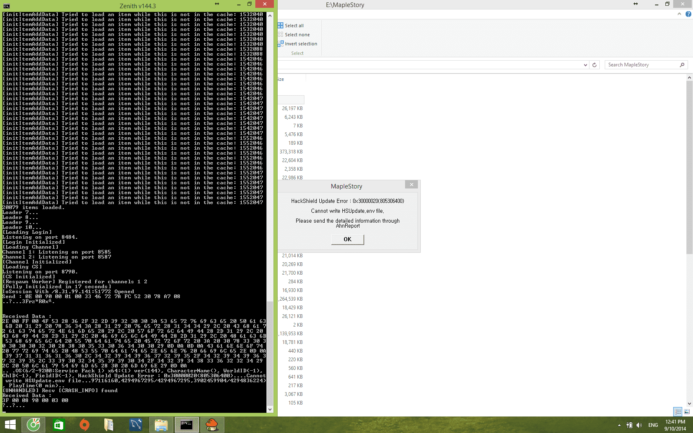Open the address bar history dropdown

tap(585, 65)
